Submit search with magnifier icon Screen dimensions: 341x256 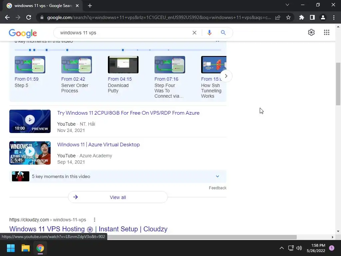pos(223,33)
